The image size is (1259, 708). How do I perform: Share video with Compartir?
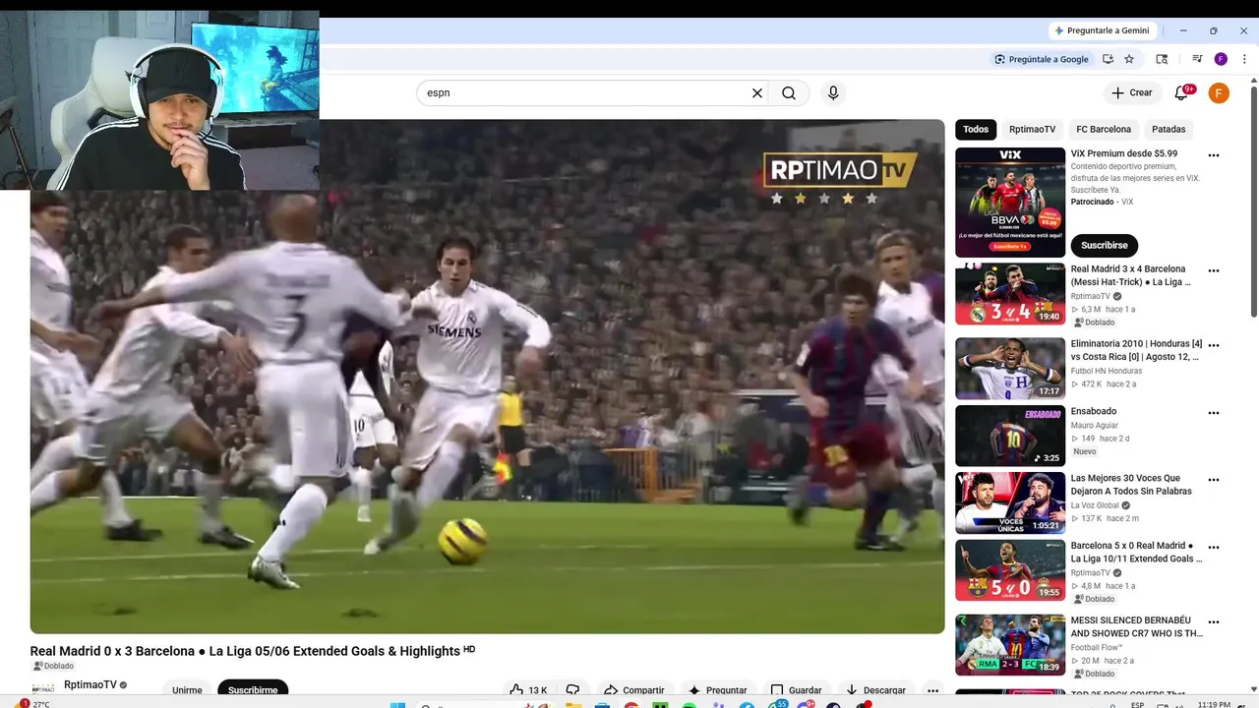pyautogui.click(x=633, y=690)
